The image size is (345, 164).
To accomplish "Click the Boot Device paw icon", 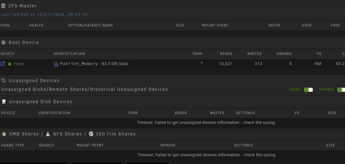I will click(3, 42).
